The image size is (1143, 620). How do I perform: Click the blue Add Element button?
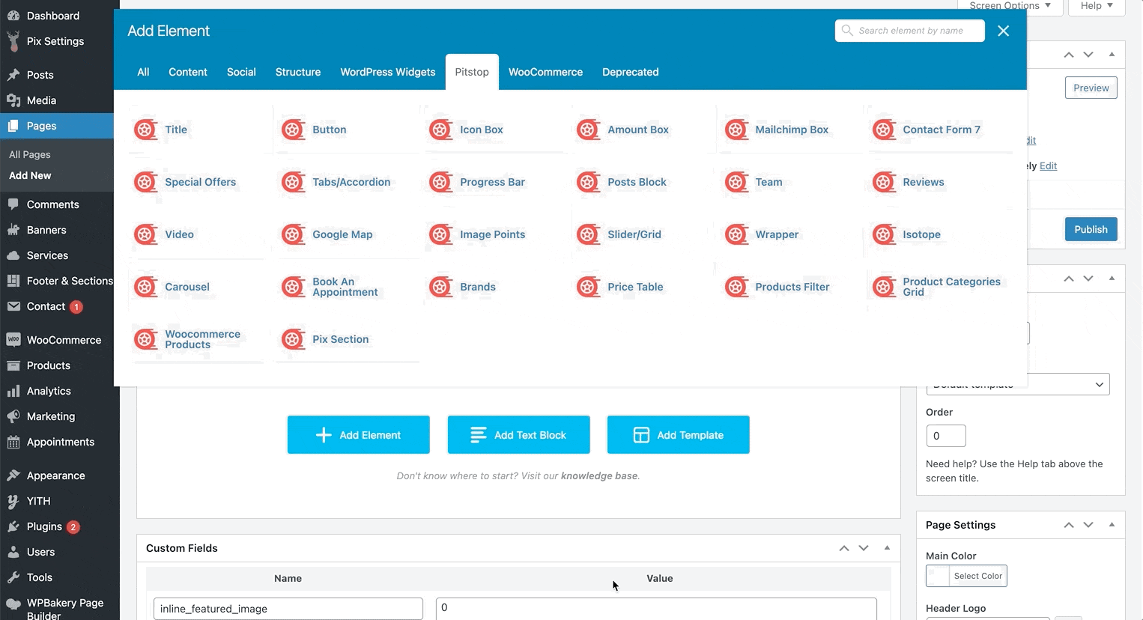tap(359, 435)
